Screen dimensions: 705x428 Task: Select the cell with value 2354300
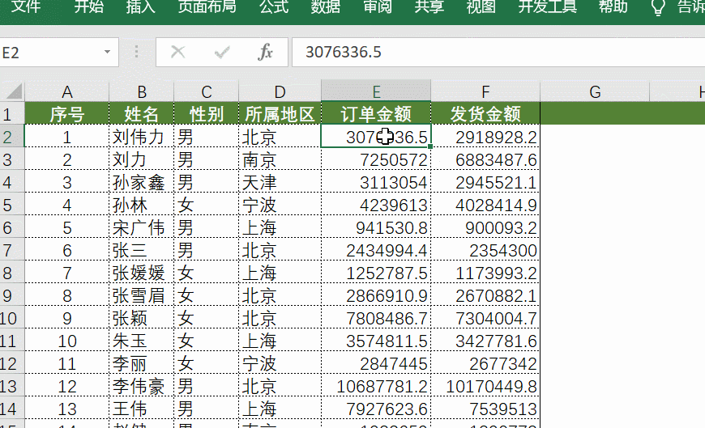coord(485,250)
